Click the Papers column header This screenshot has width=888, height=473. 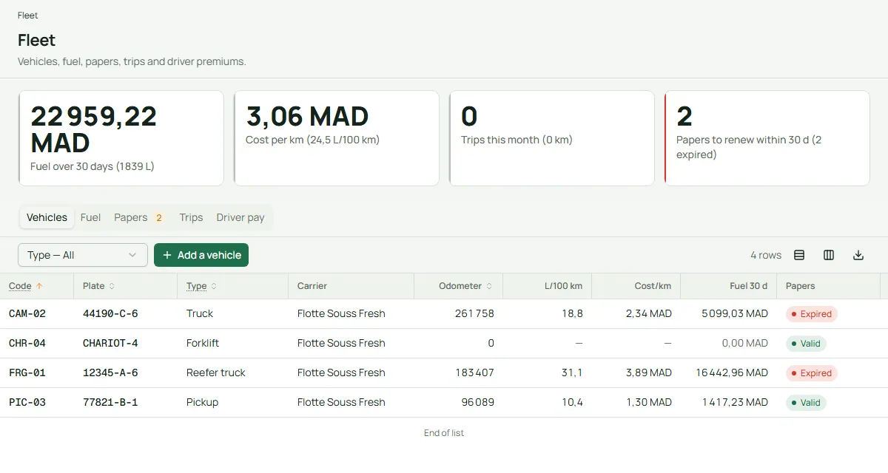(x=801, y=286)
